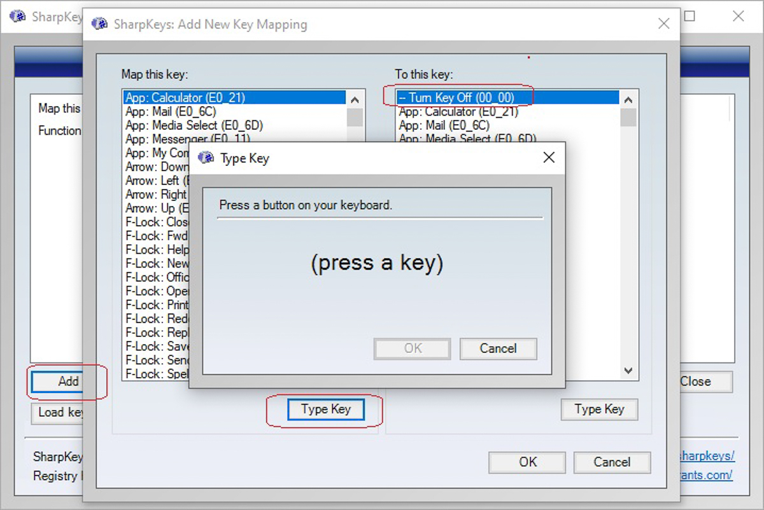Click scrollbar thumb of Map this key list
The width and height of the screenshot is (764, 510).
(355, 118)
